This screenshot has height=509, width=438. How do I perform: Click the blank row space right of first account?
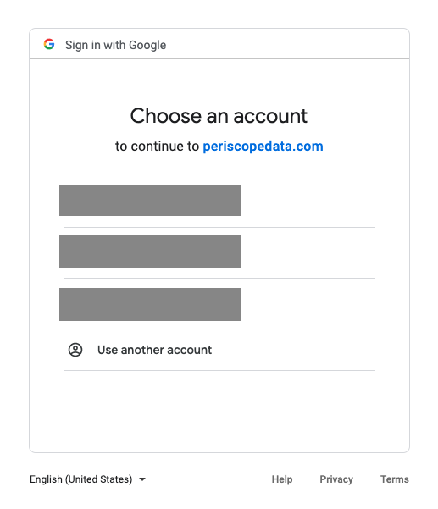point(308,201)
